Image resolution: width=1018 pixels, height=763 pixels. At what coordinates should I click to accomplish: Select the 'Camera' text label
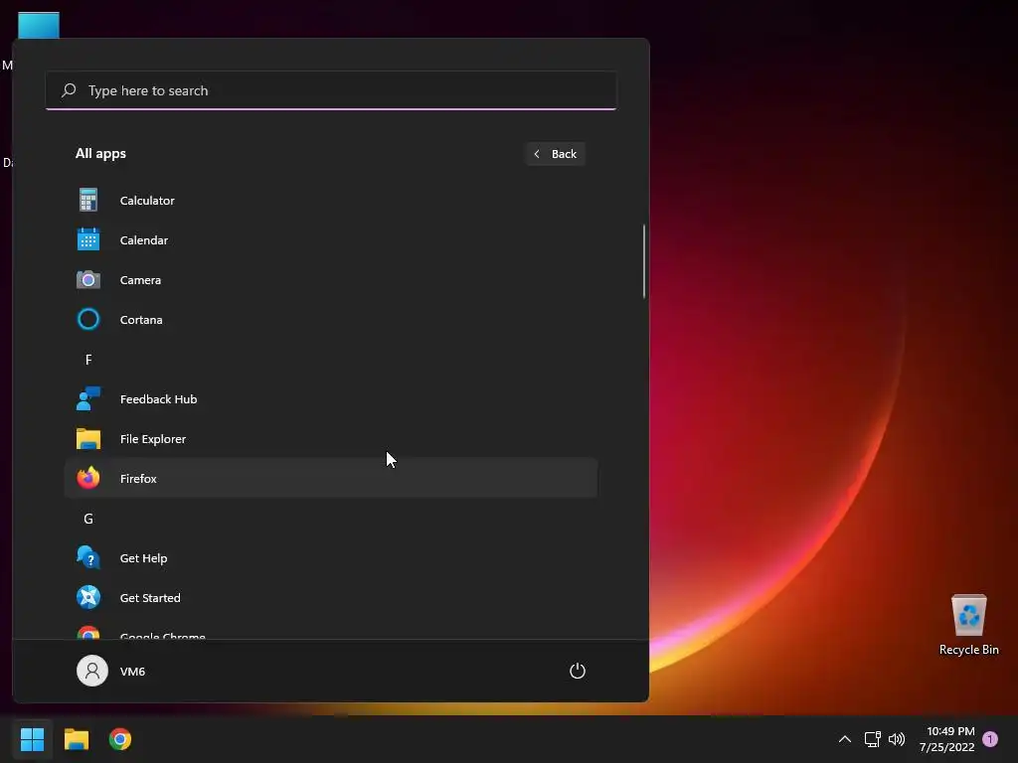[x=140, y=279]
